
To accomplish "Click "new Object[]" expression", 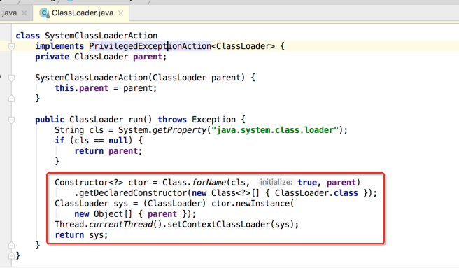I will click(104, 214).
